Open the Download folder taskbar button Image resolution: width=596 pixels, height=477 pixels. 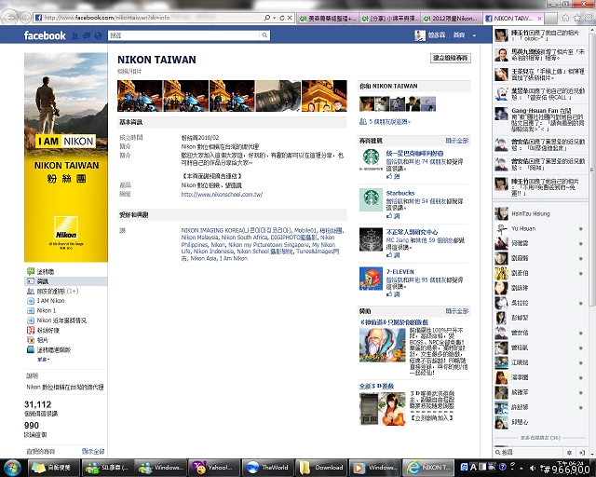pyautogui.click(x=321, y=468)
